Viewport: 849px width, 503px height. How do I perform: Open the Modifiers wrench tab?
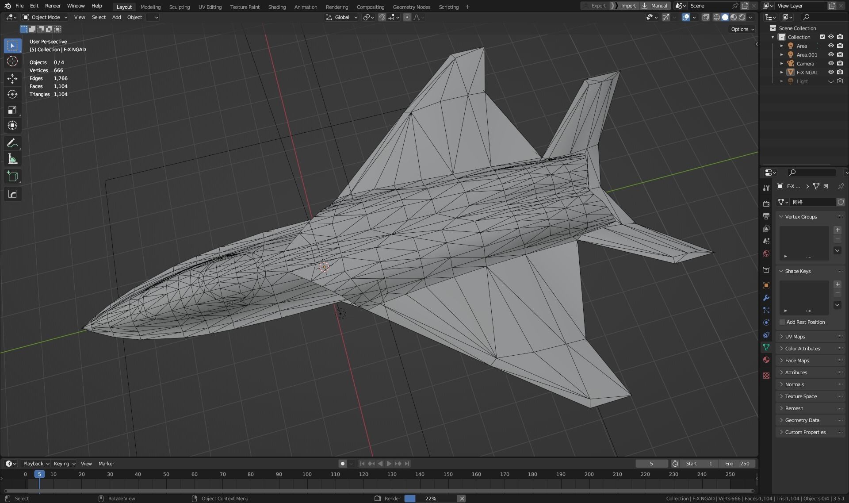pyautogui.click(x=766, y=298)
